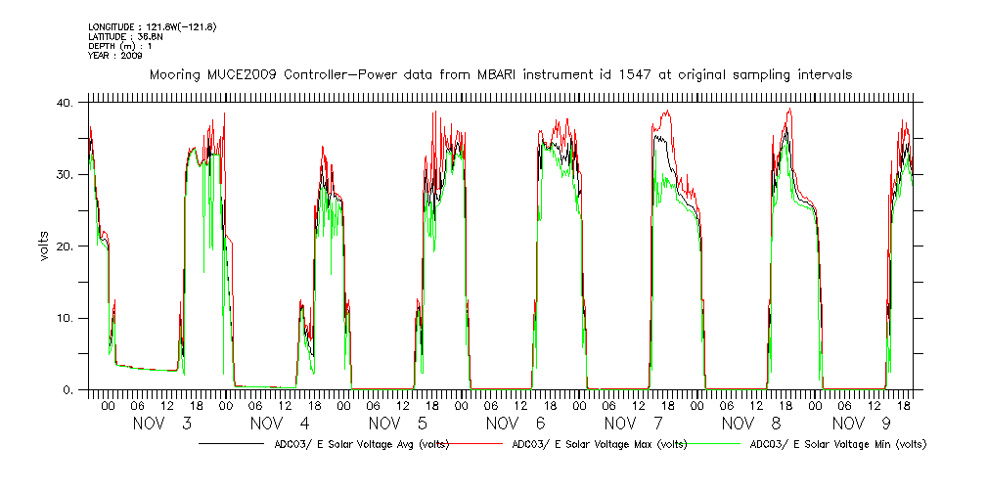The width and height of the screenshot is (987, 493).
Task: Select the NOV 5 date label
Action: [398, 424]
